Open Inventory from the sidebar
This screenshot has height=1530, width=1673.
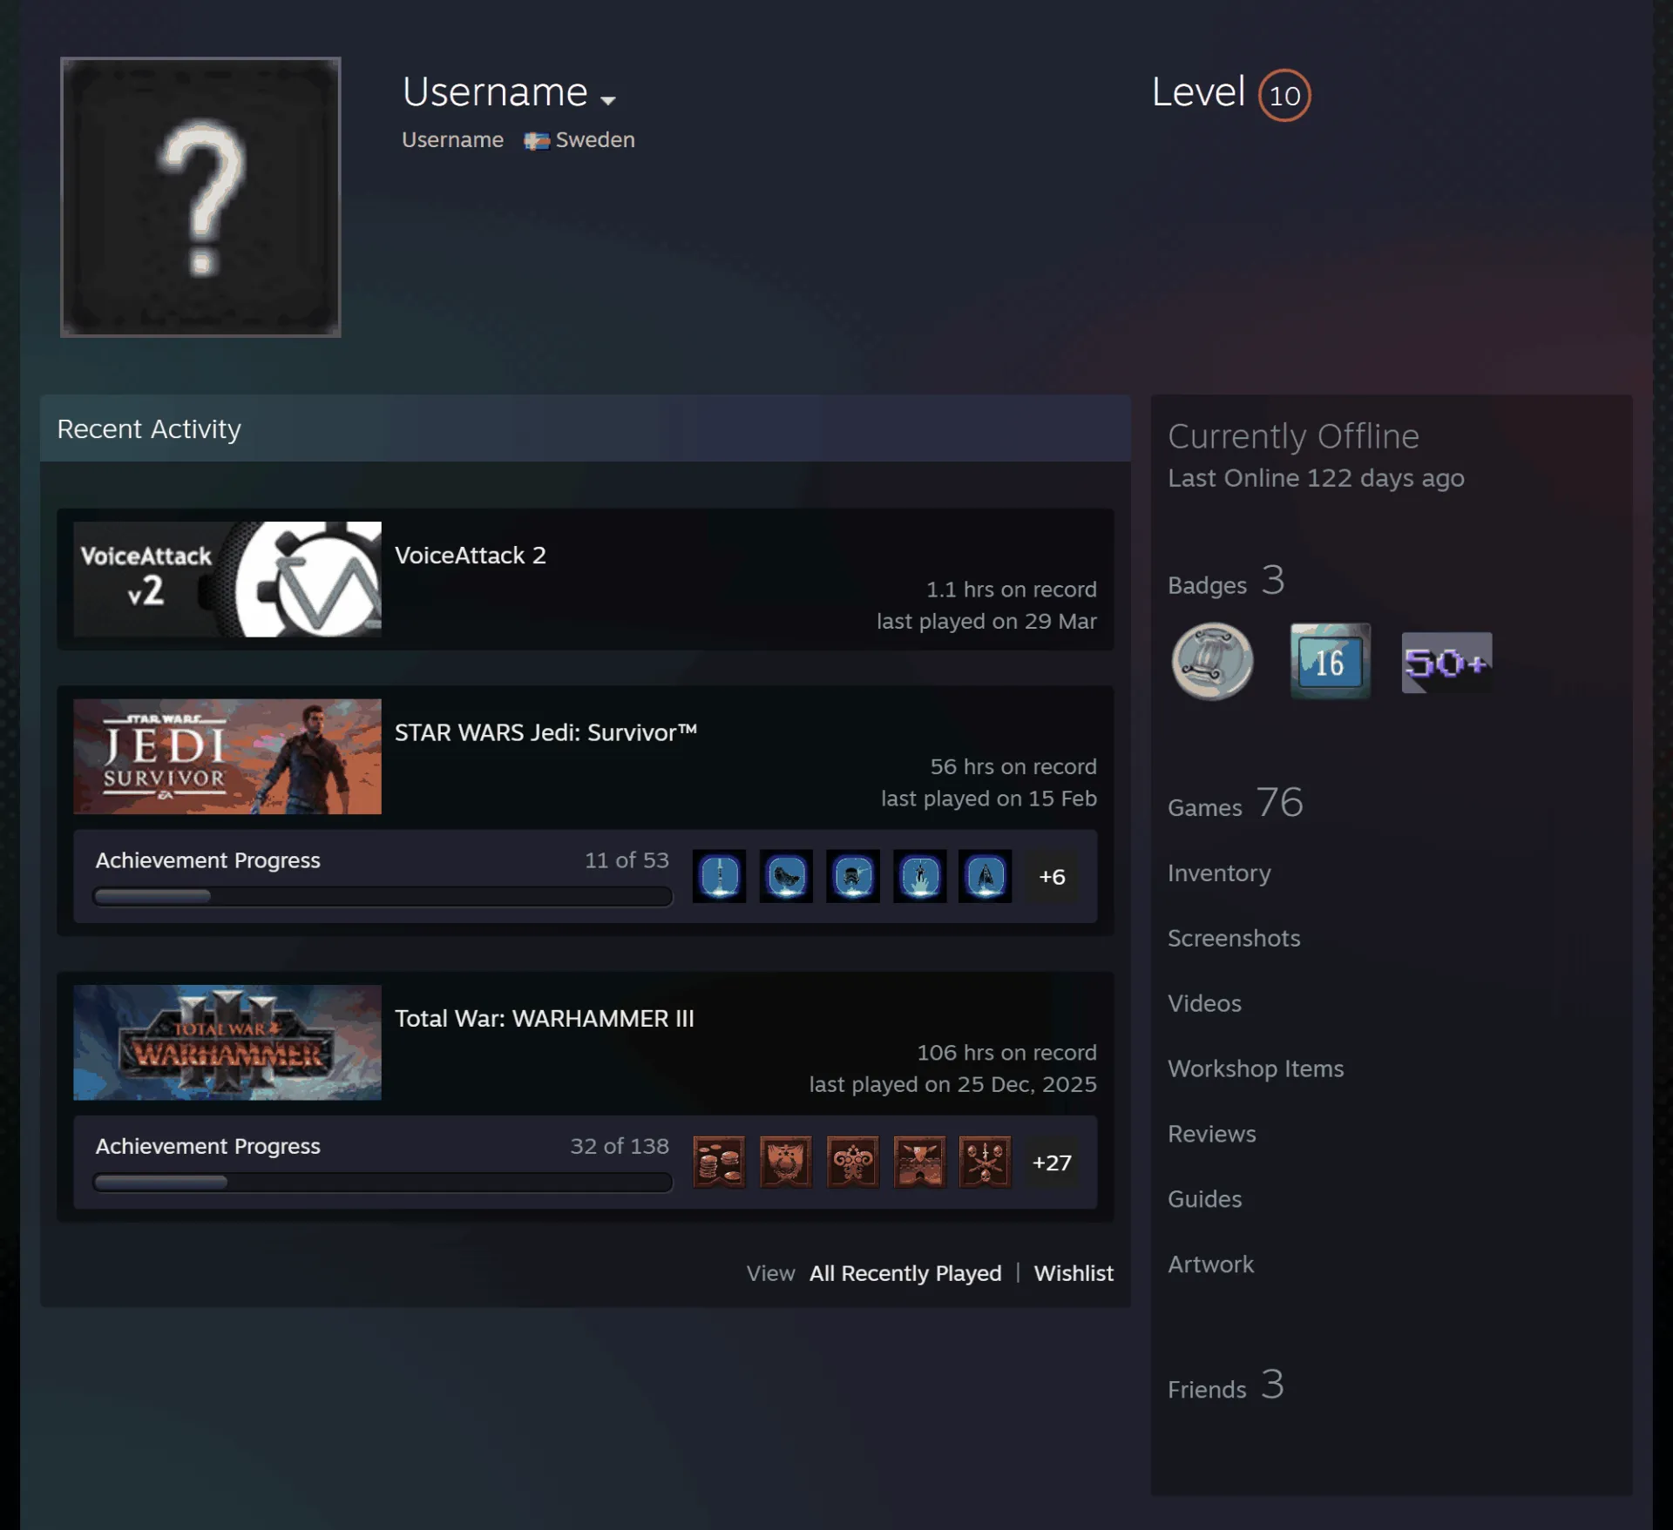(1219, 873)
